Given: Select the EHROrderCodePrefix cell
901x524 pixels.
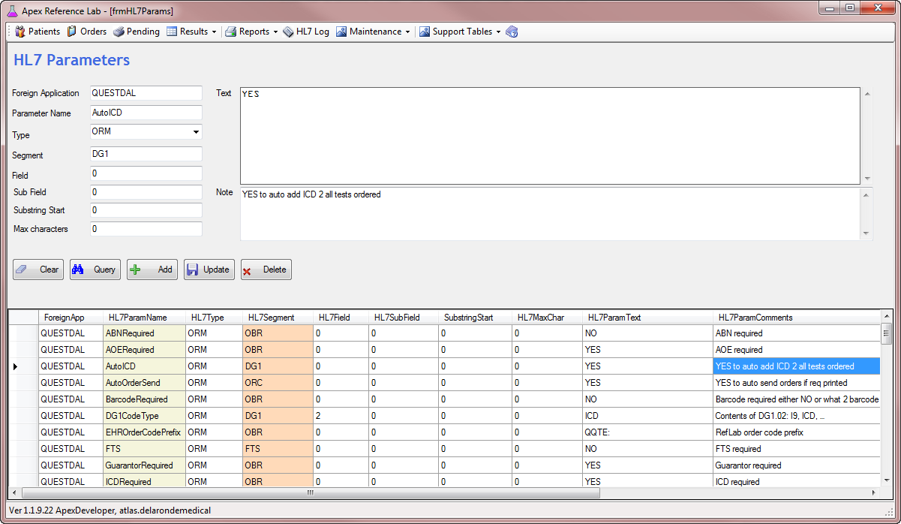Looking at the screenshot, I should [x=145, y=432].
